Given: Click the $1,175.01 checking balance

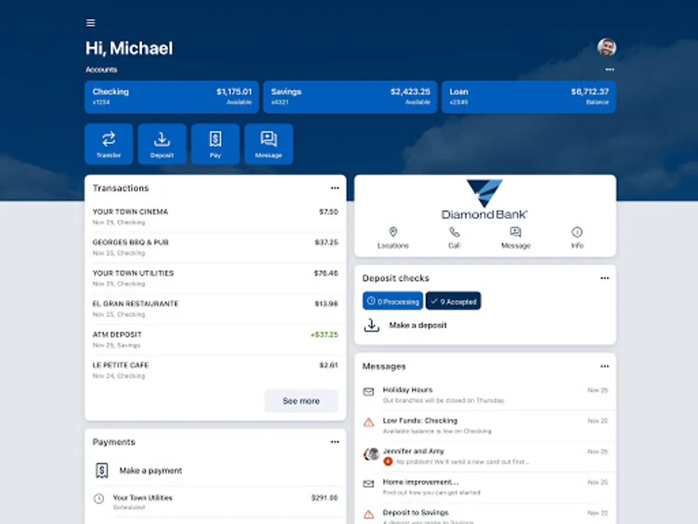Looking at the screenshot, I should click(x=234, y=91).
